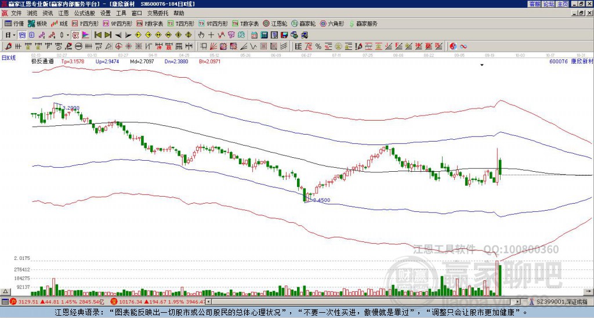Select the red pencil drawing tool
Screen dimensions: 594x318
pyautogui.click(x=8, y=46)
